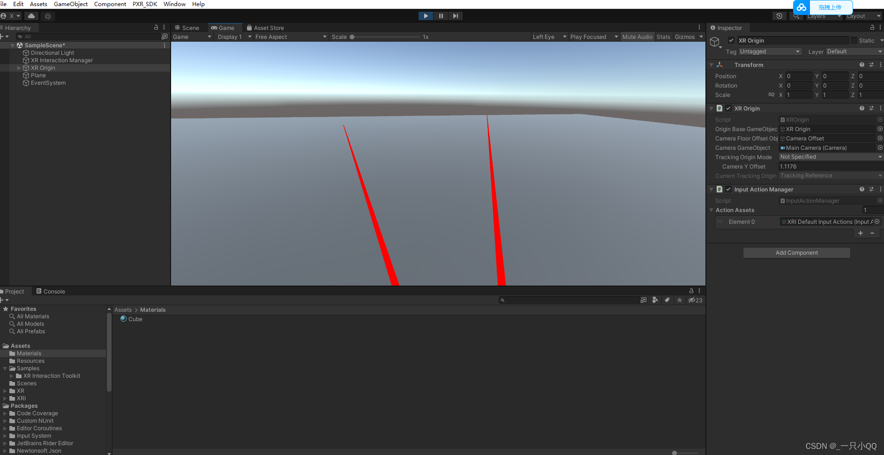The height and width of the screenshot is (455, 884).
Task: Add an Action Assets list element
Action: tap(861, 233)
